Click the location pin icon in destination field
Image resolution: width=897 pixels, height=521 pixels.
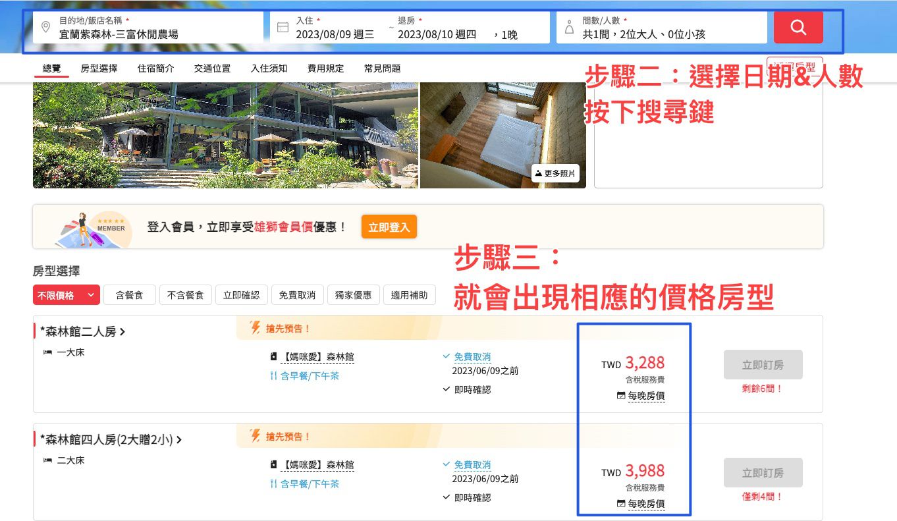[x=45, y=28]
